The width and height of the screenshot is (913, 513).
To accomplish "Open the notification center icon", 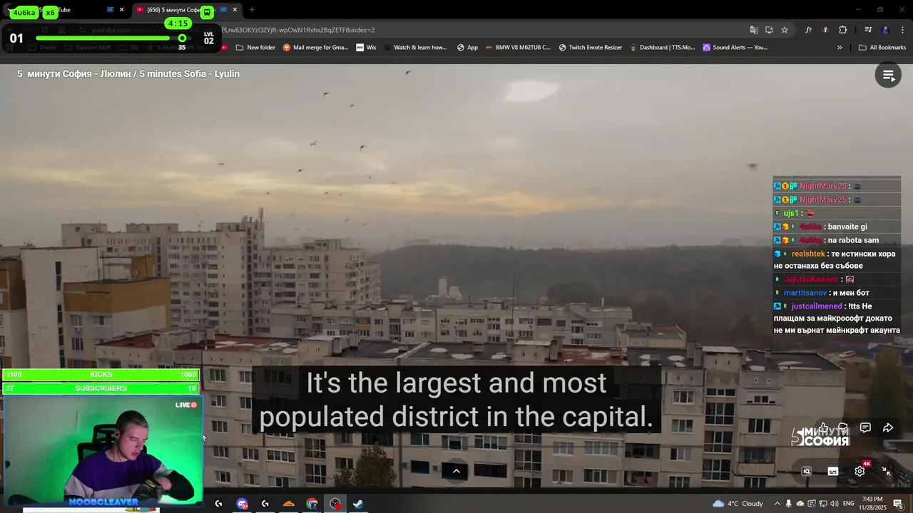I will [898, 504].
